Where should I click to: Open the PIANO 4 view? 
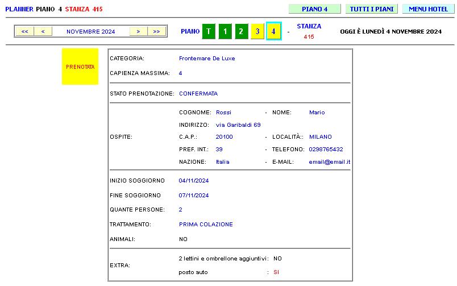(314, 9)
